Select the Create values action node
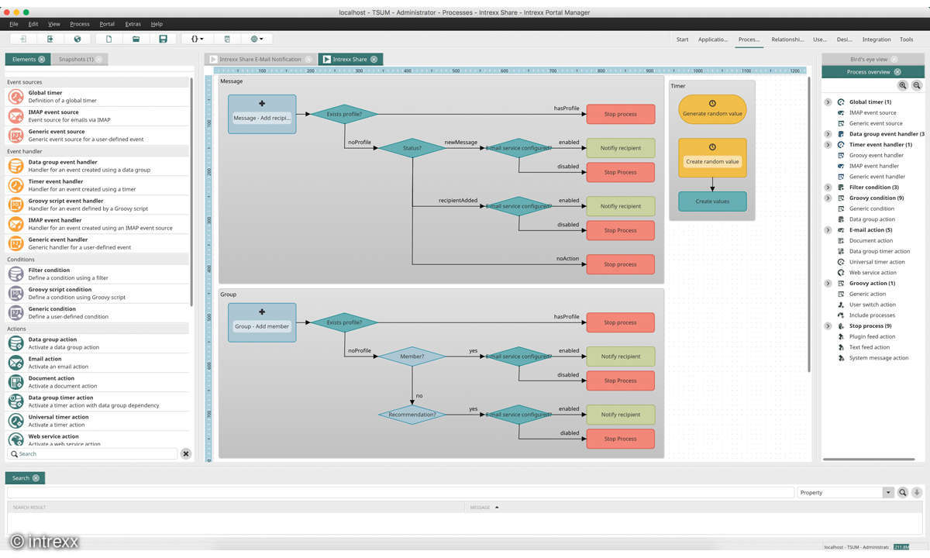Viewport: 930px width, 558px height. [x=712, y=201]
